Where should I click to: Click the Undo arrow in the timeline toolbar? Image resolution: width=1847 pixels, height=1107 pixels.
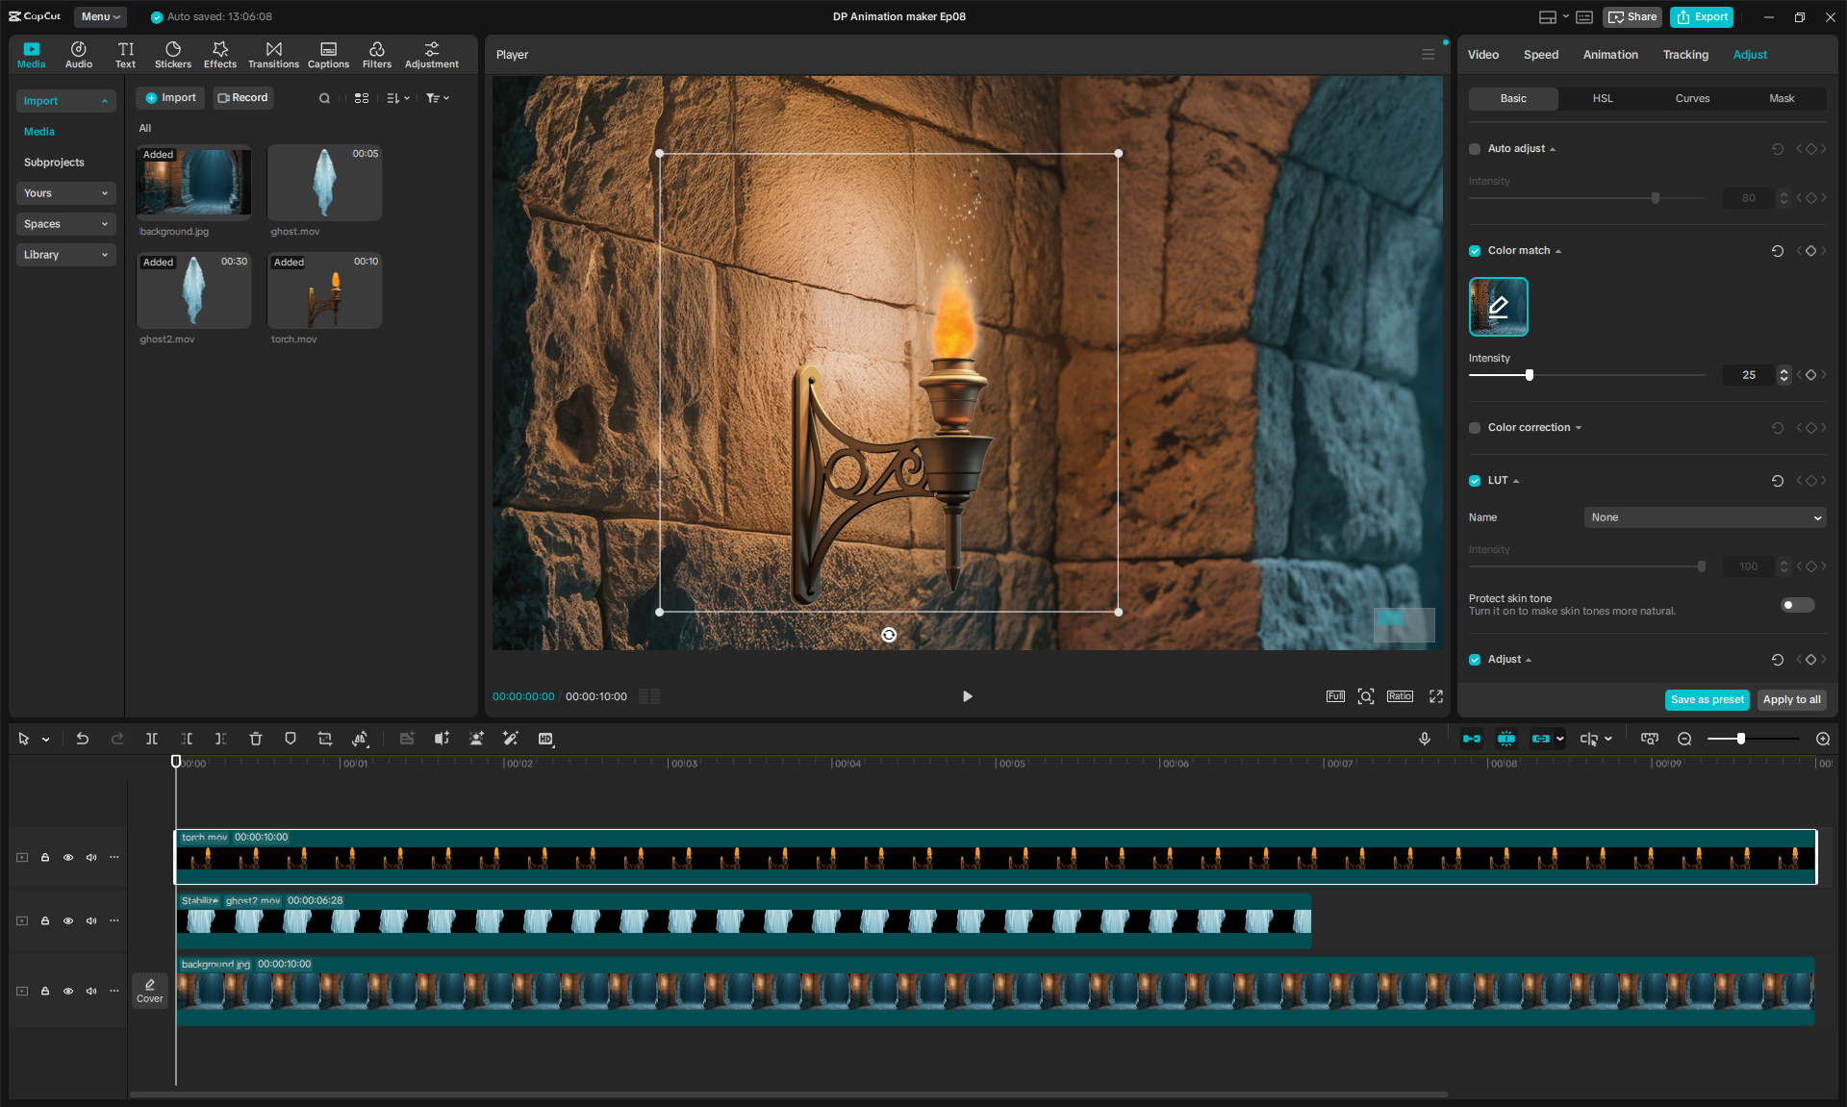point(83,739)
